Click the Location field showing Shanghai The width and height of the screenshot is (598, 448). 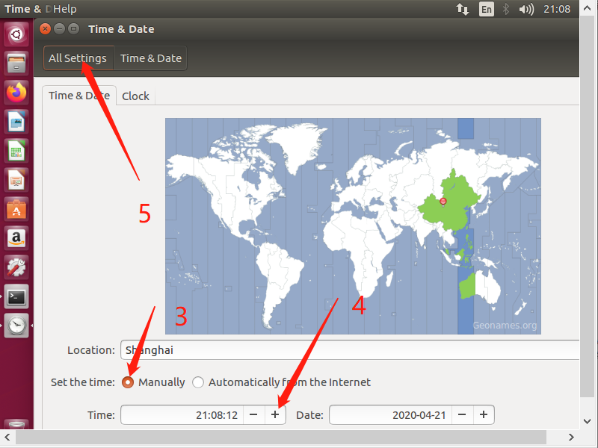tap(299, 349)
